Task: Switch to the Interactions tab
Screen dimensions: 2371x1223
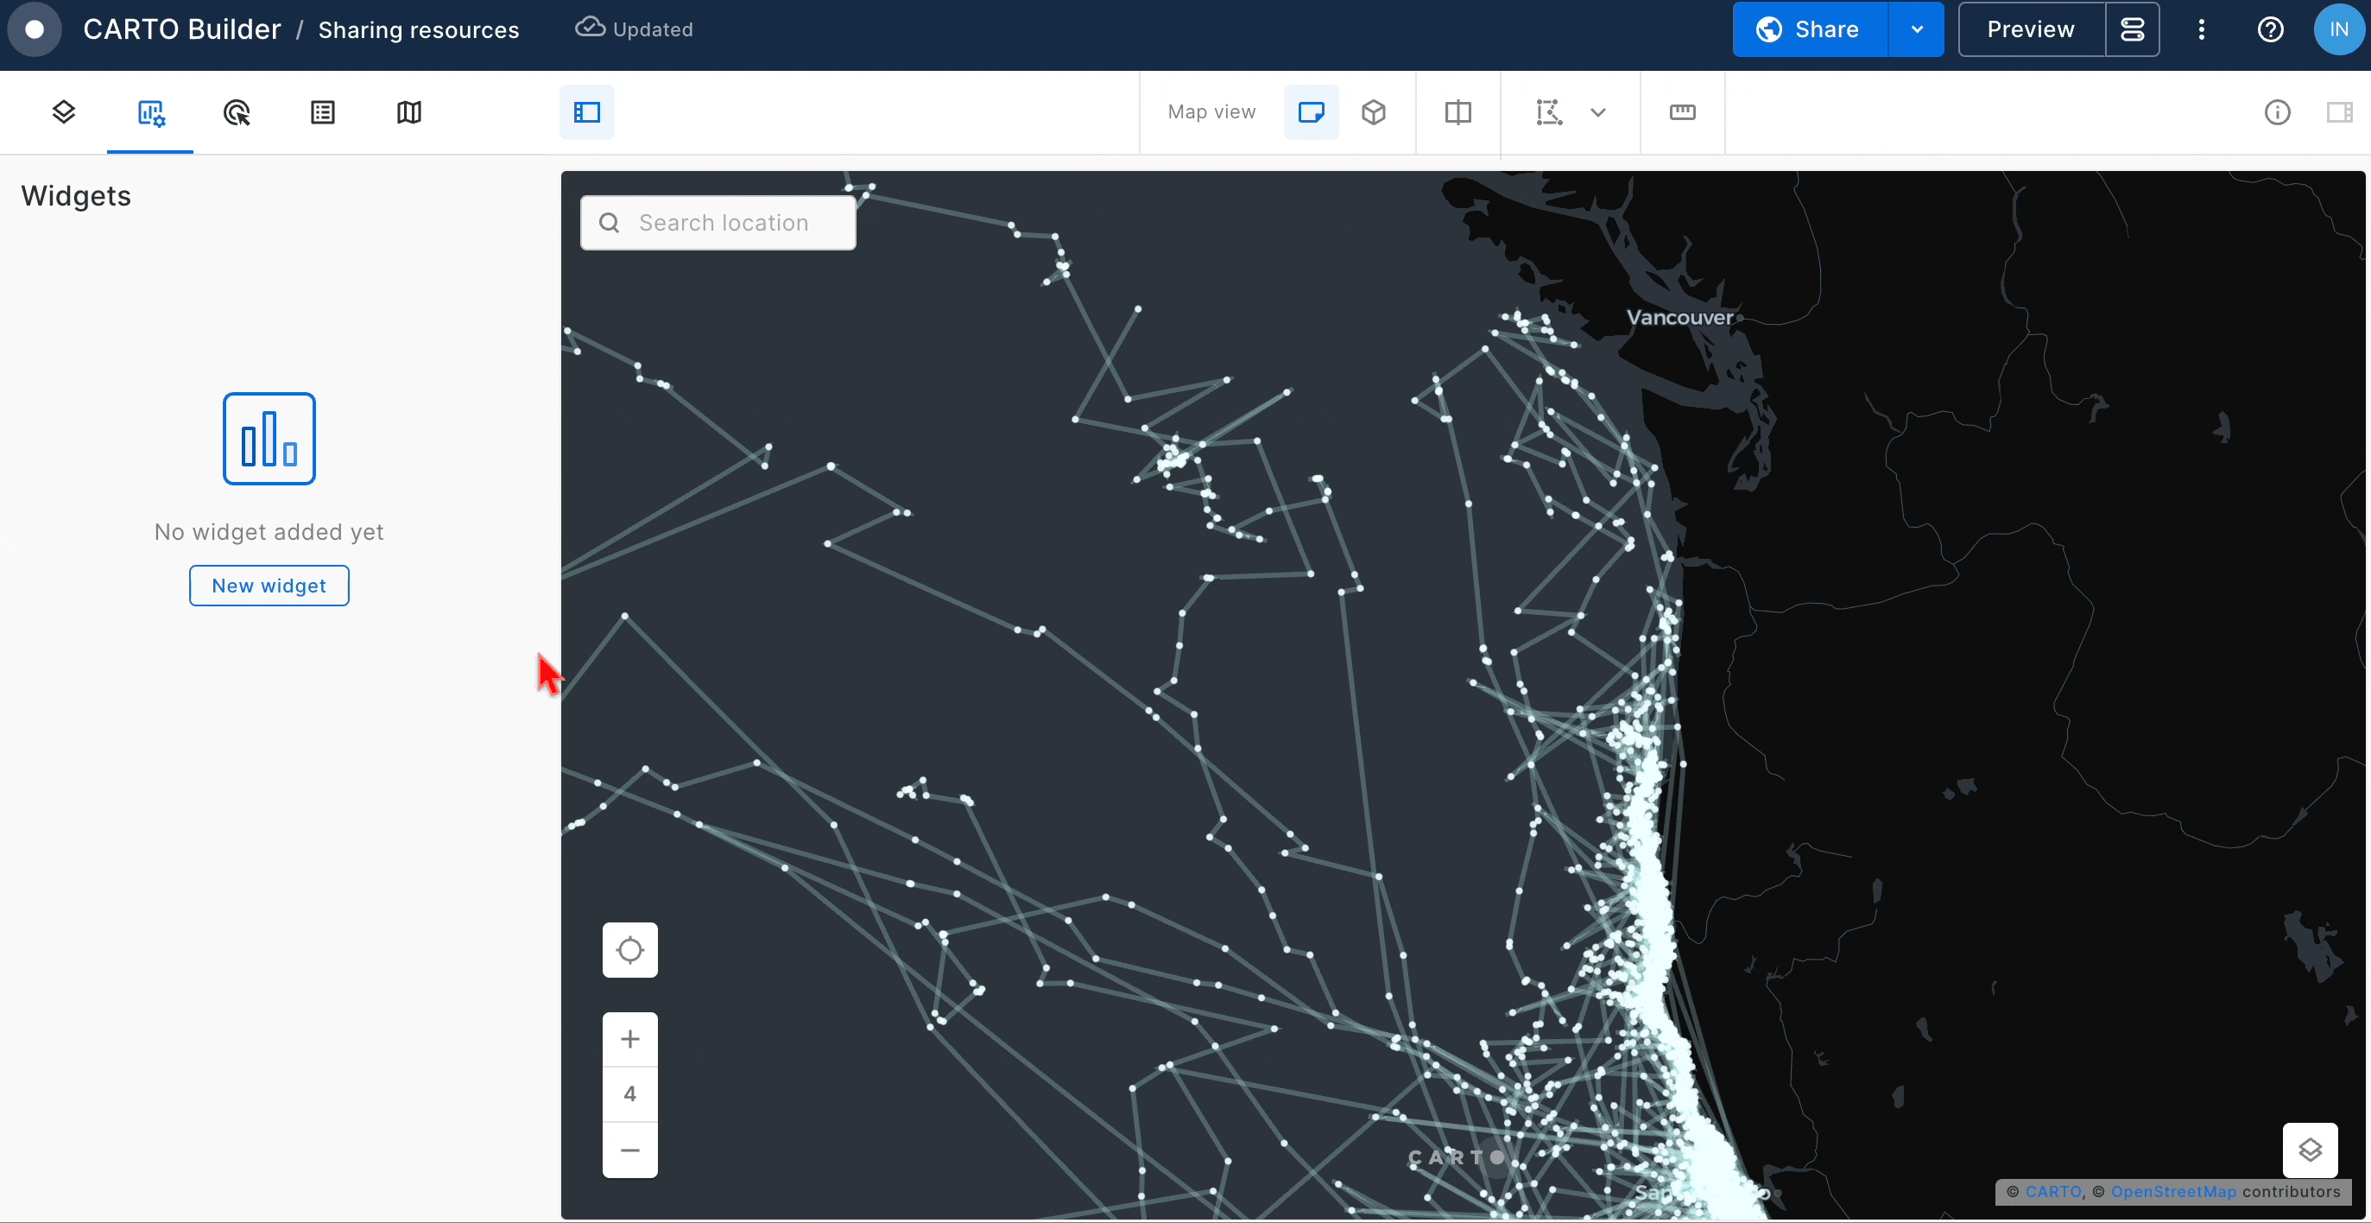Action: coord(237,112)
